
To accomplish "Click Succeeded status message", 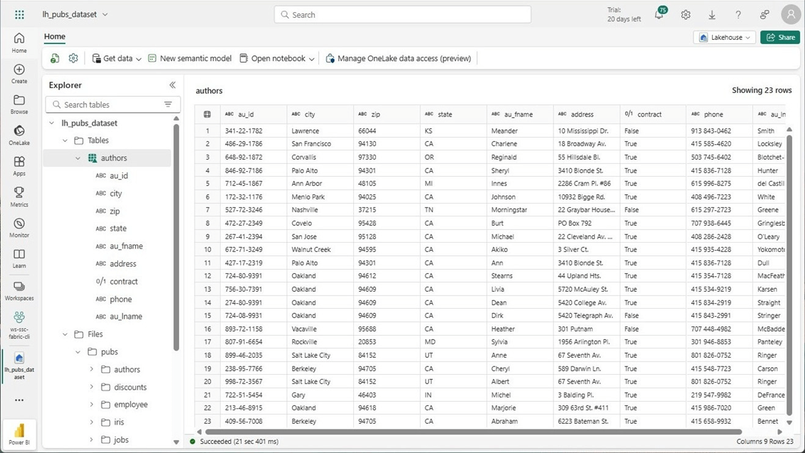I will pyautogui.click(x=239, y=441).
